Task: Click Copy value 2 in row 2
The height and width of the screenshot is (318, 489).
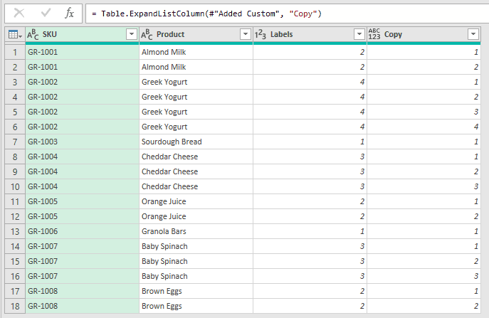Action: pyautogui.click(x=424, y=67)
